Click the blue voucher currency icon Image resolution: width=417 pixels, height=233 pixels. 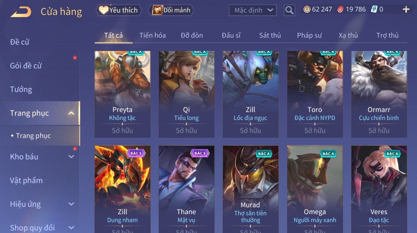coord(374,9)
